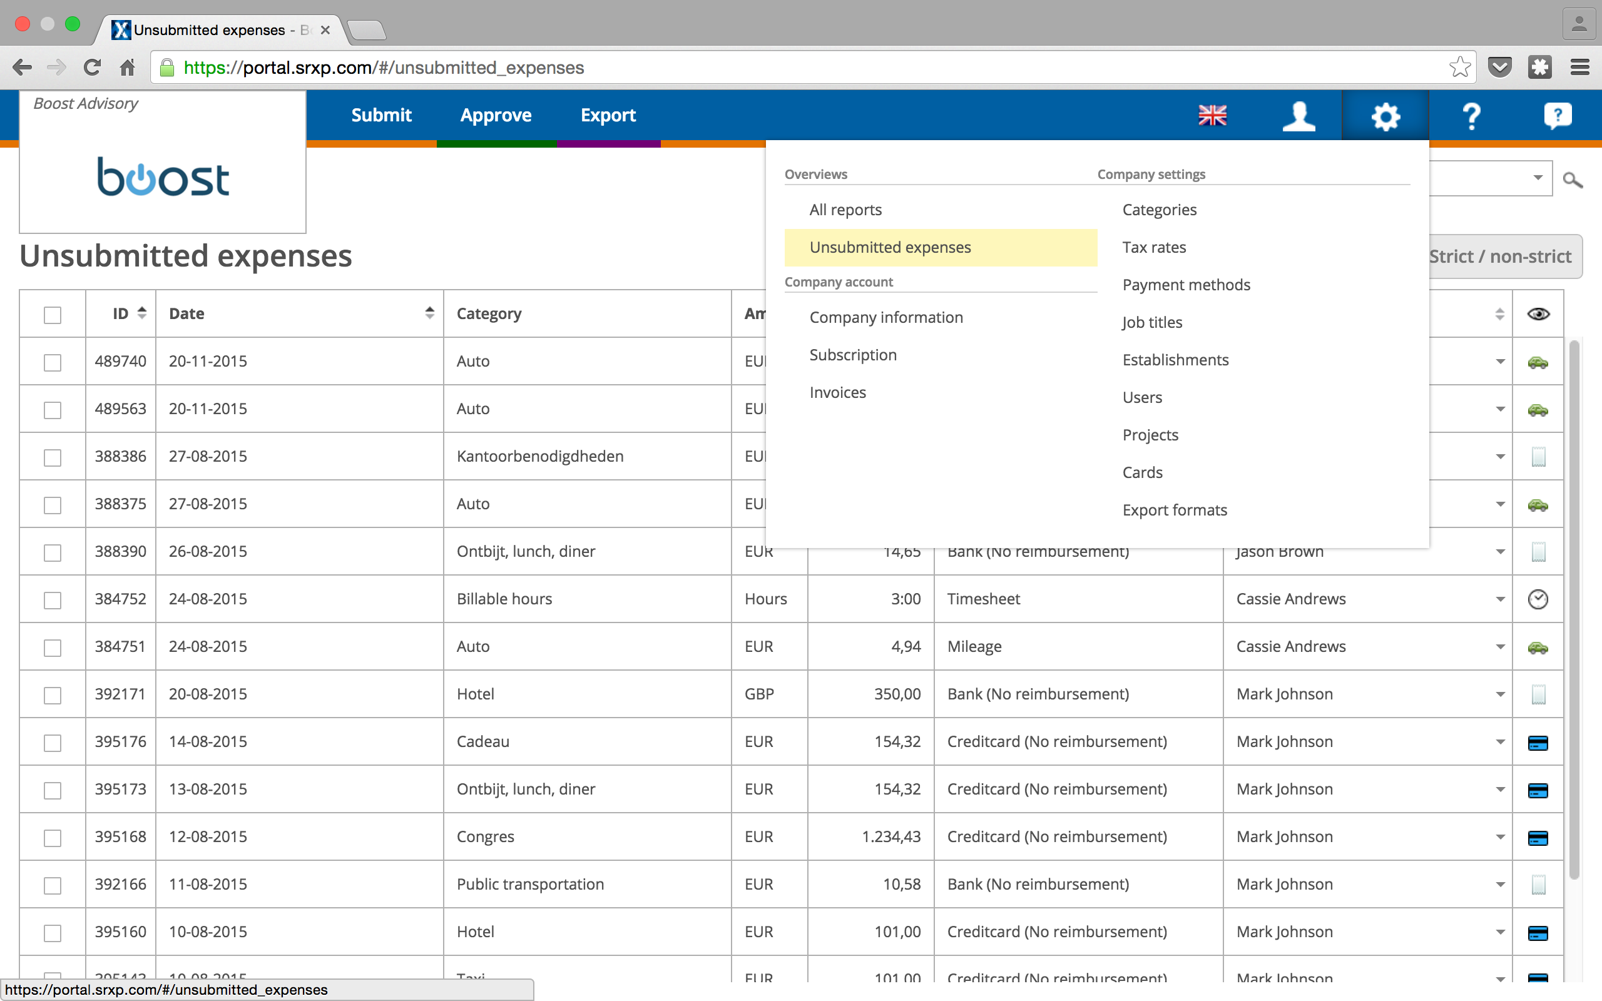This screenshot has width=1602, height=1001.
Task: Select All reports from menu
Action: pos(845,210)
